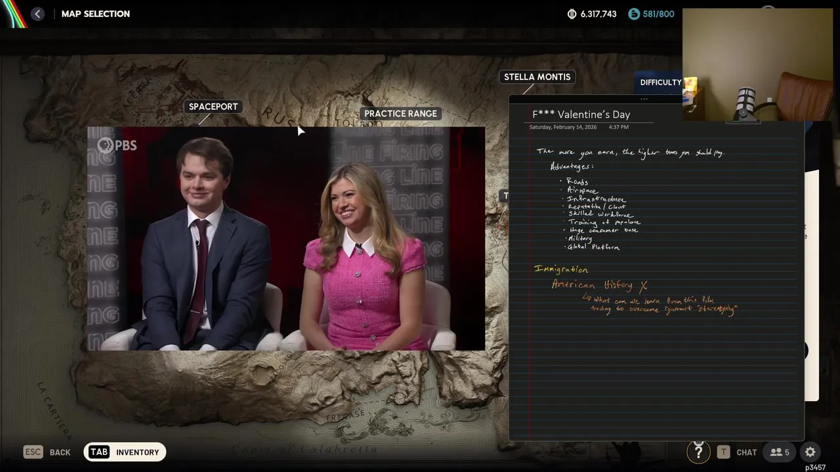Click the three-dot handle above the note
The width and height of the screenshot is (840, 472).
pos(644,99)
